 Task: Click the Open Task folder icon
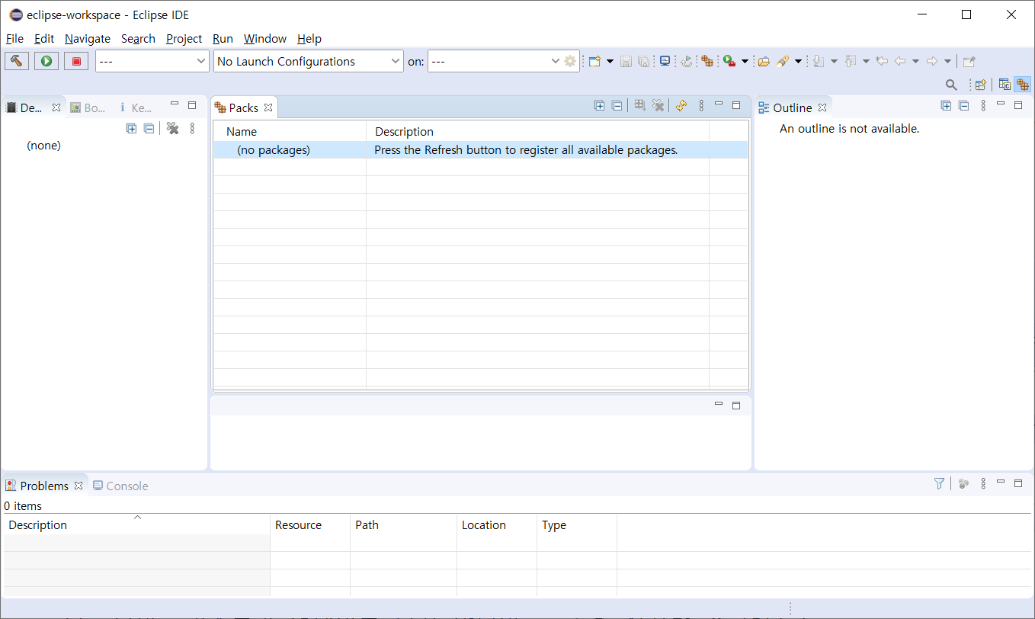point(763,61)
